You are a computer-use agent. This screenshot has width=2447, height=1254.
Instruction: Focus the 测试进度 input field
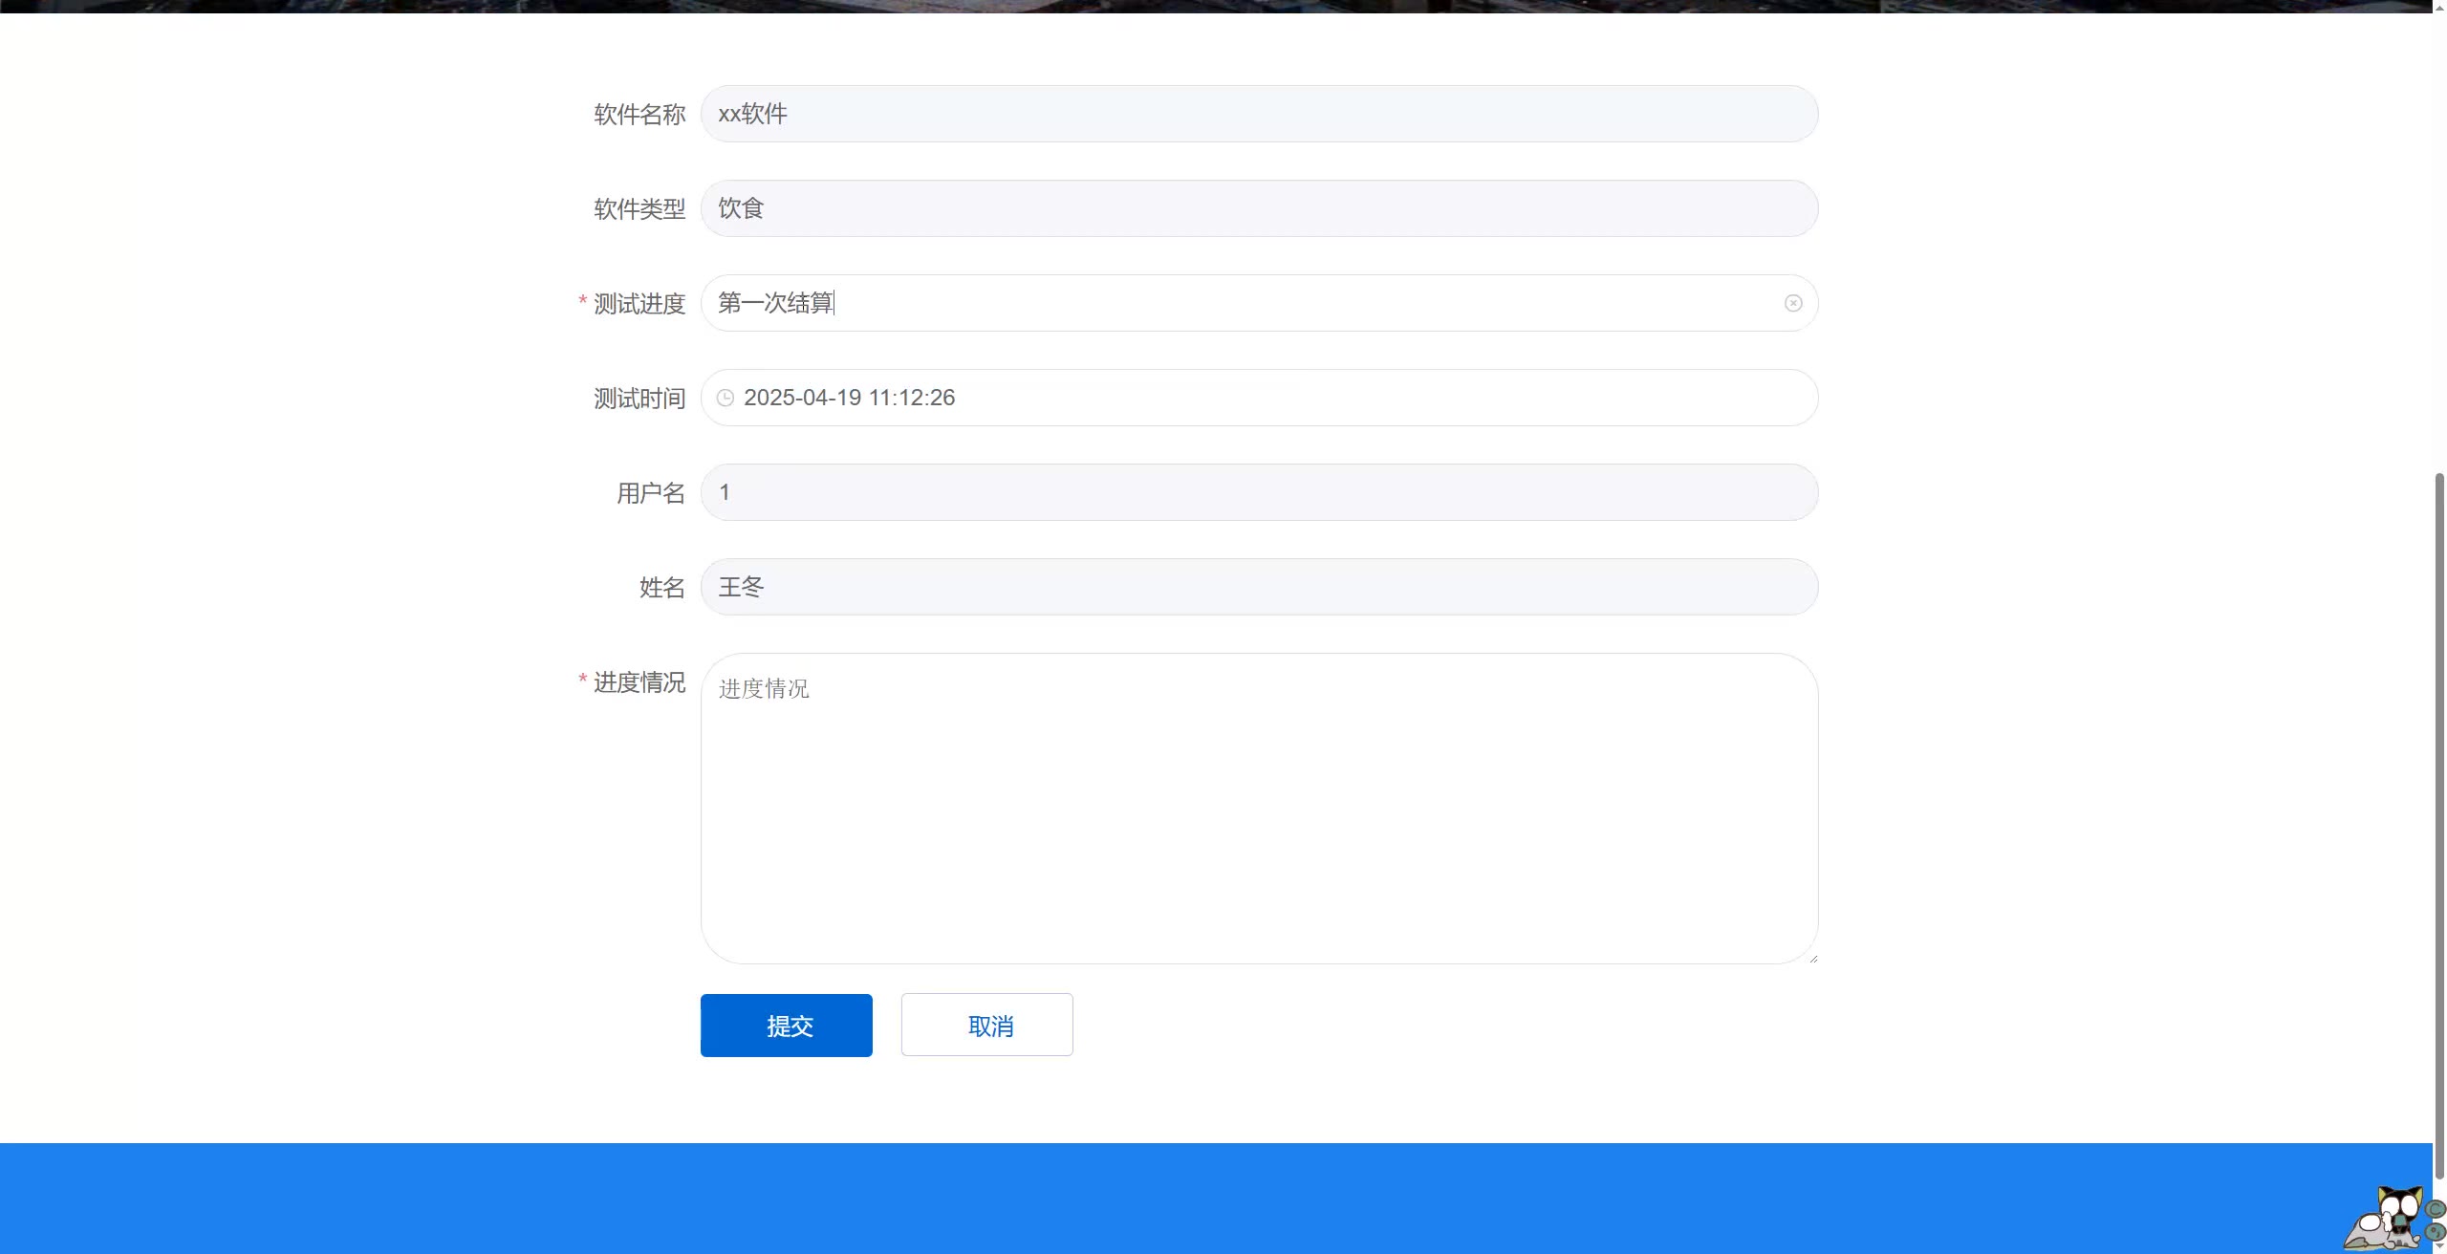click(x=1243, y=303)
